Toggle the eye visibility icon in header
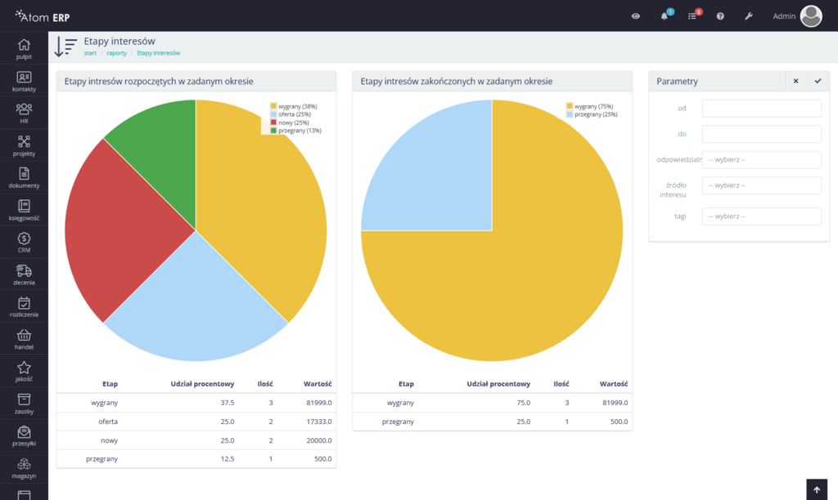 click(636, 16)
